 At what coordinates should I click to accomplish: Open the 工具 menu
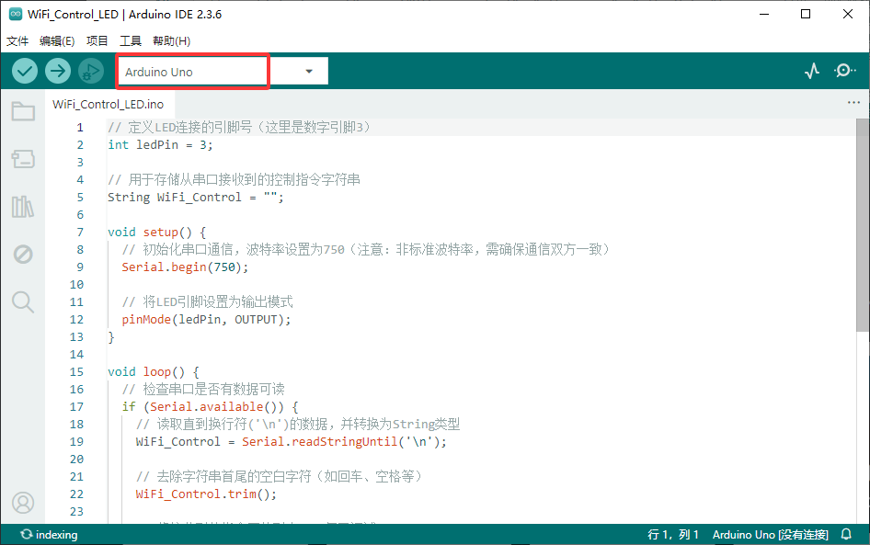(131, 41)
